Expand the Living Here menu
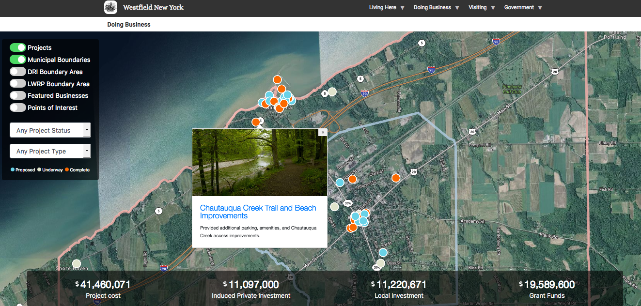This screenshot has height=306, width=641. [x=383, y=7]
